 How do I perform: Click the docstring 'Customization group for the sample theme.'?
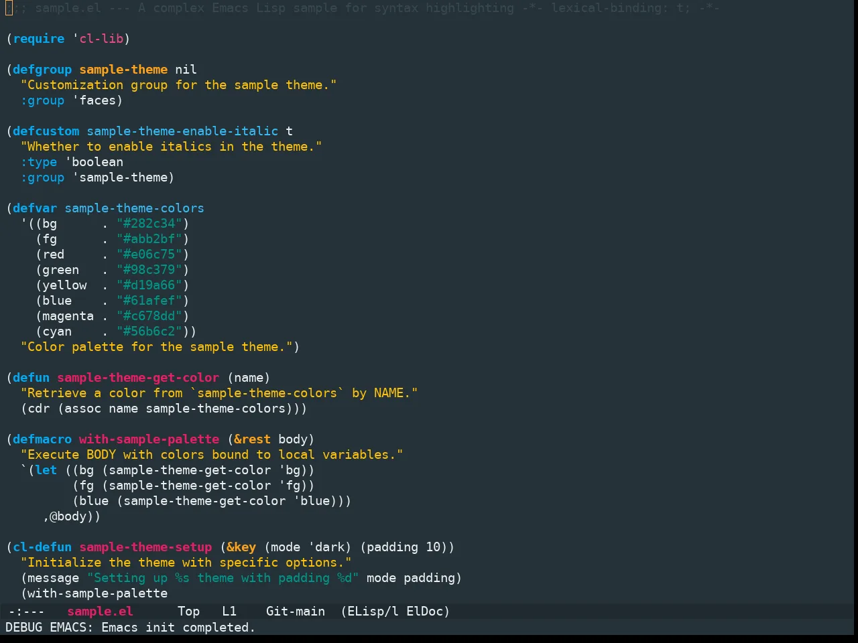[178, 85]
